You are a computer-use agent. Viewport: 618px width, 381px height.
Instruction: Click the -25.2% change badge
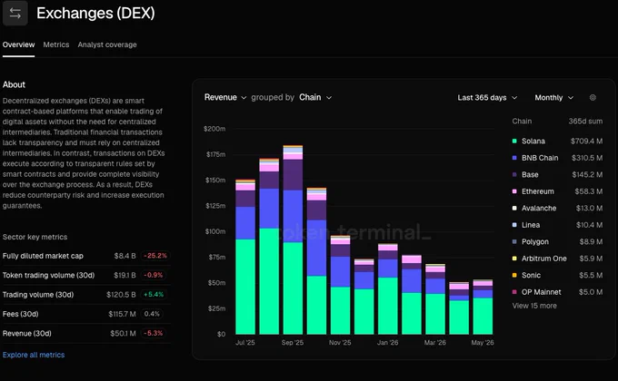(x=155, y=256)
